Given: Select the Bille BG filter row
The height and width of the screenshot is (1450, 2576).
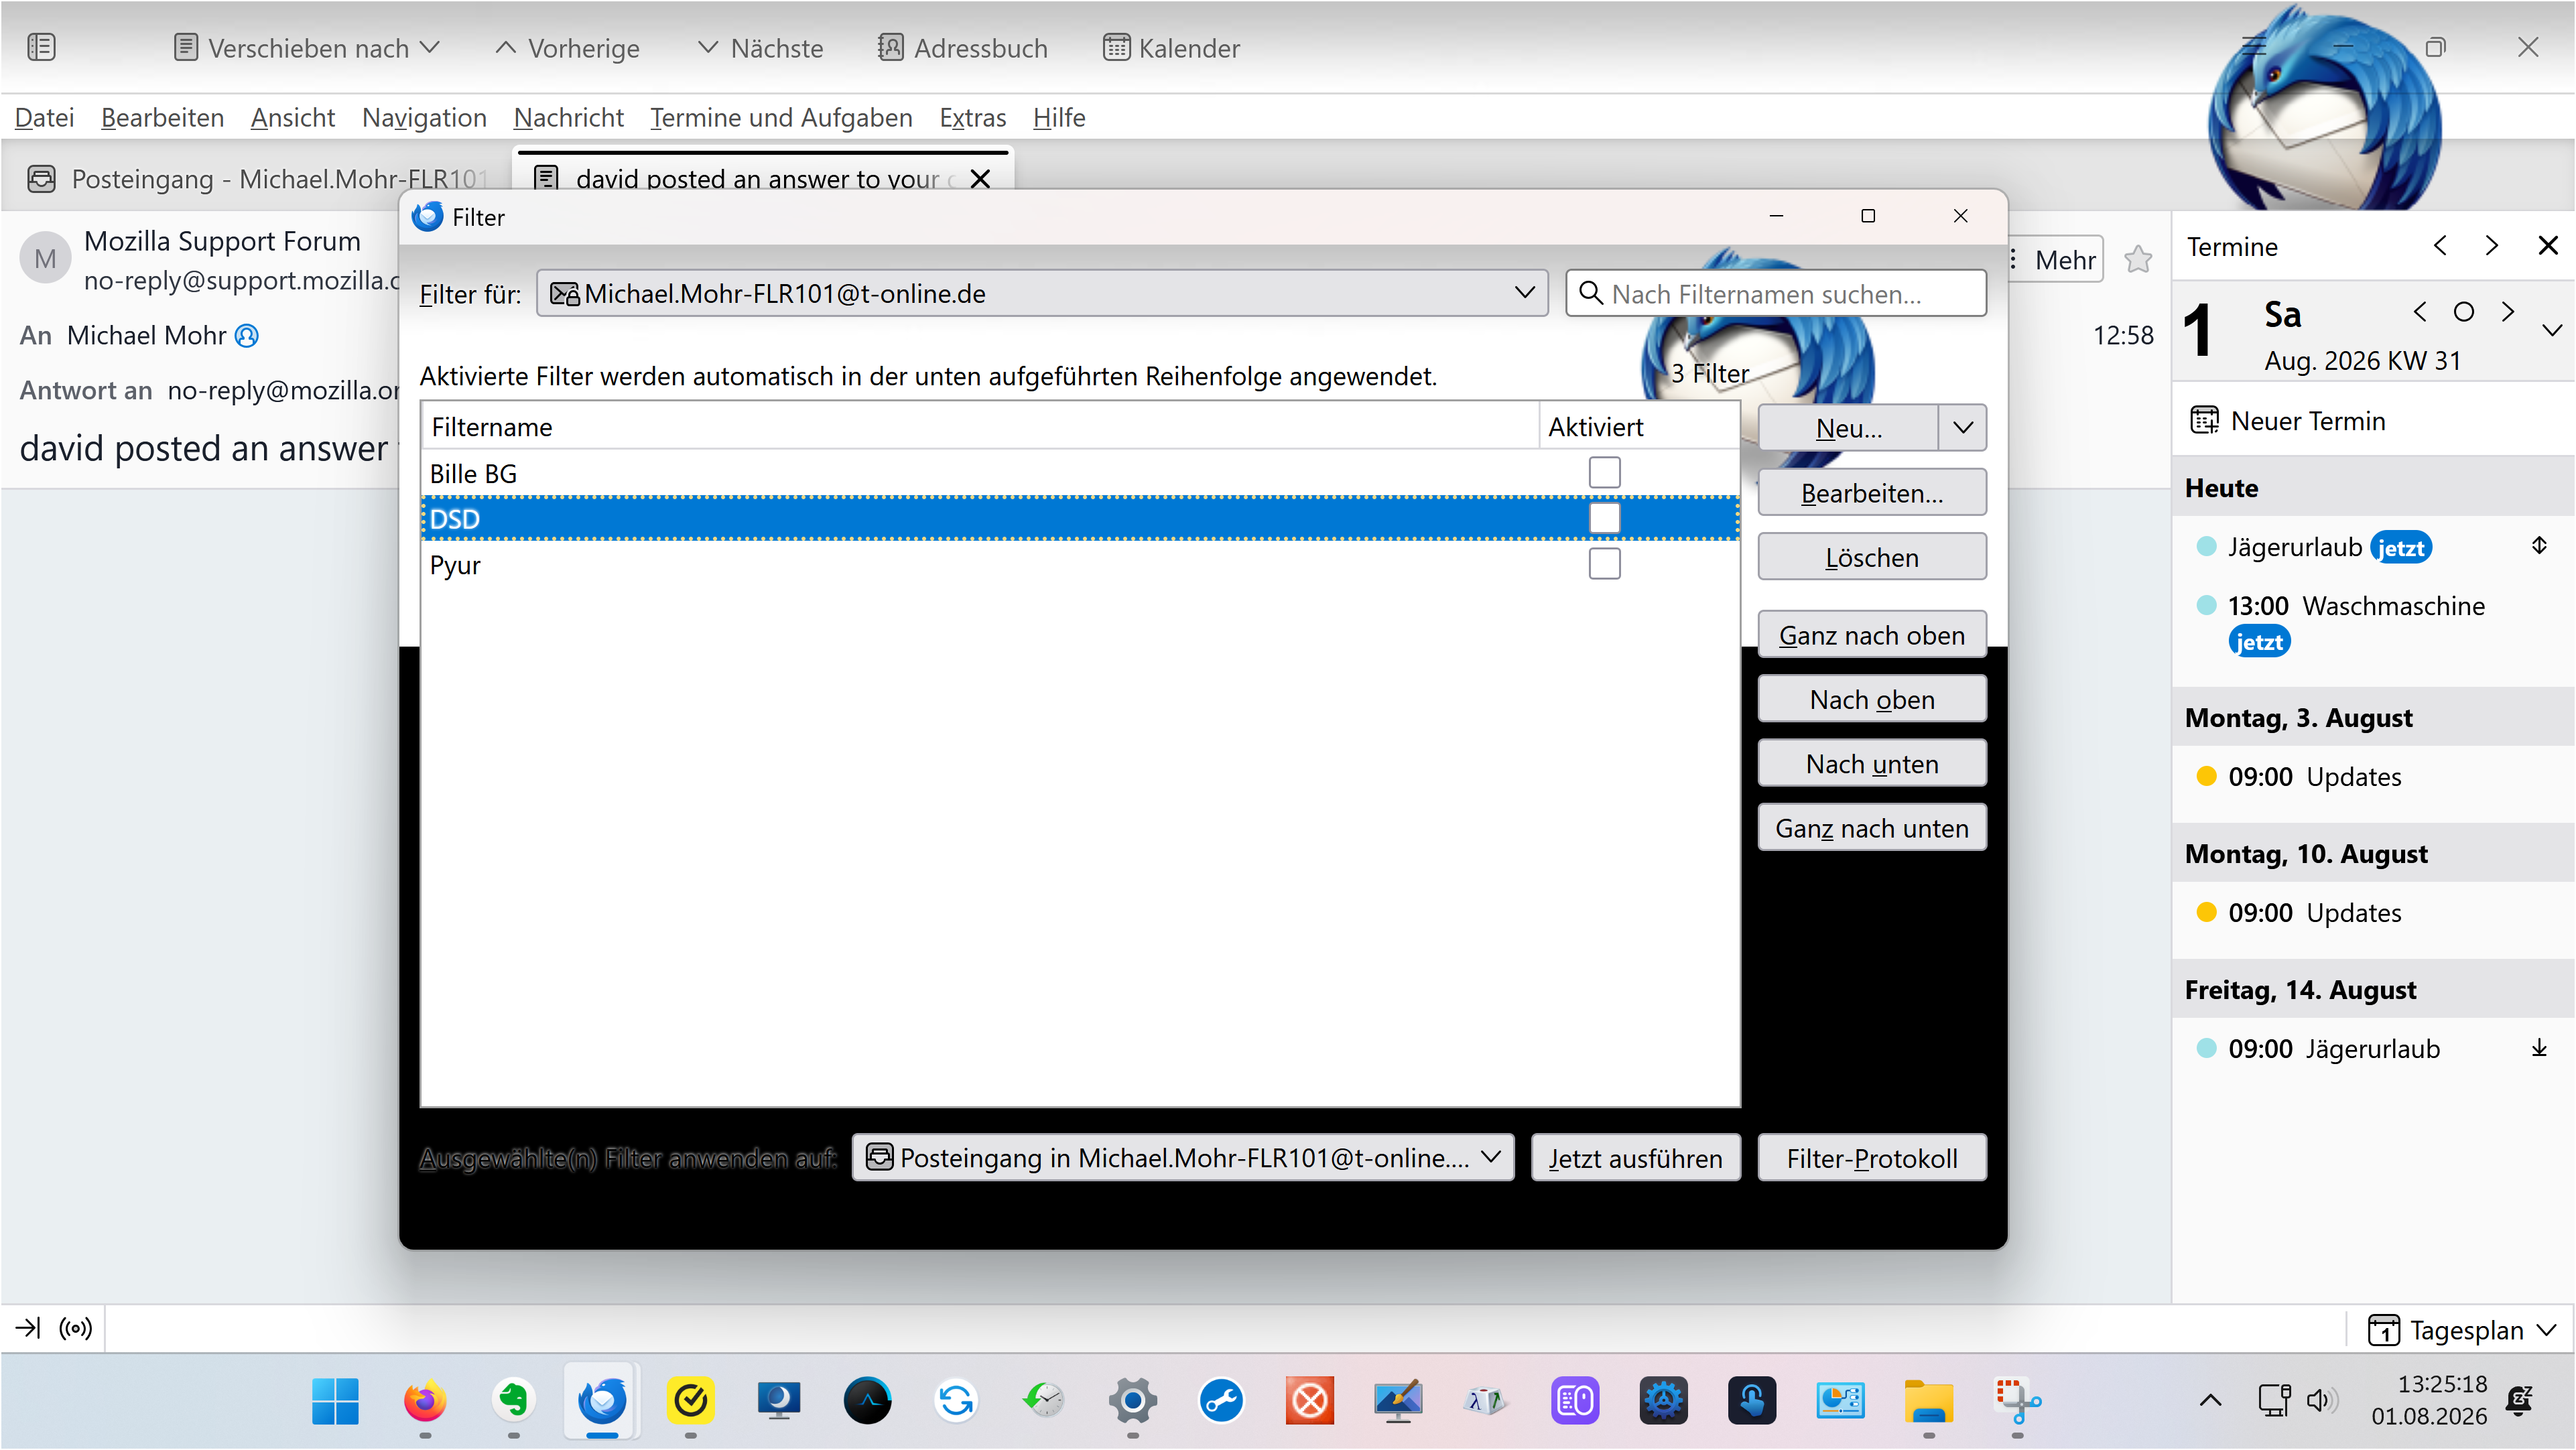Looking at the screenshot, I should click(1080, 473).
